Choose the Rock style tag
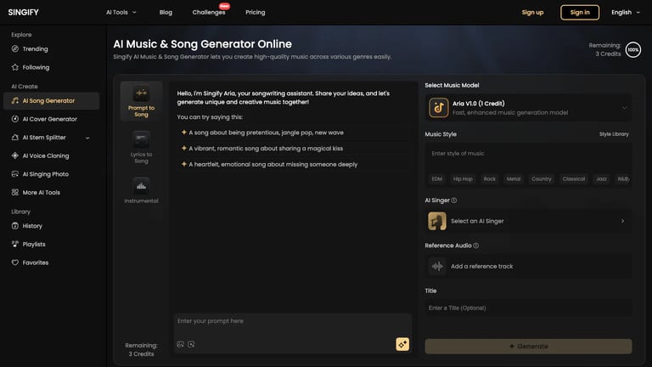 pos(489,179)
